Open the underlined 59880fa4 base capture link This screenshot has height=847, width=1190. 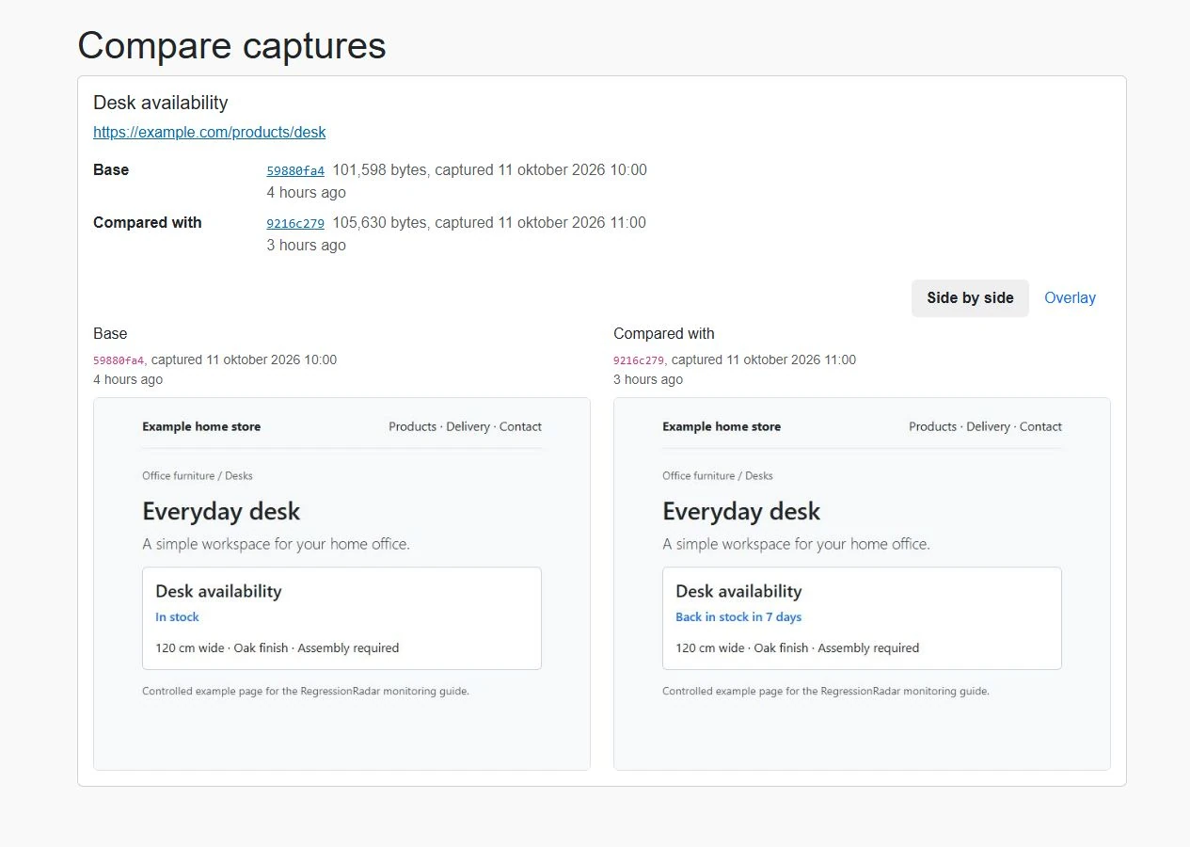pyautogui.click(x=295, y=171)
